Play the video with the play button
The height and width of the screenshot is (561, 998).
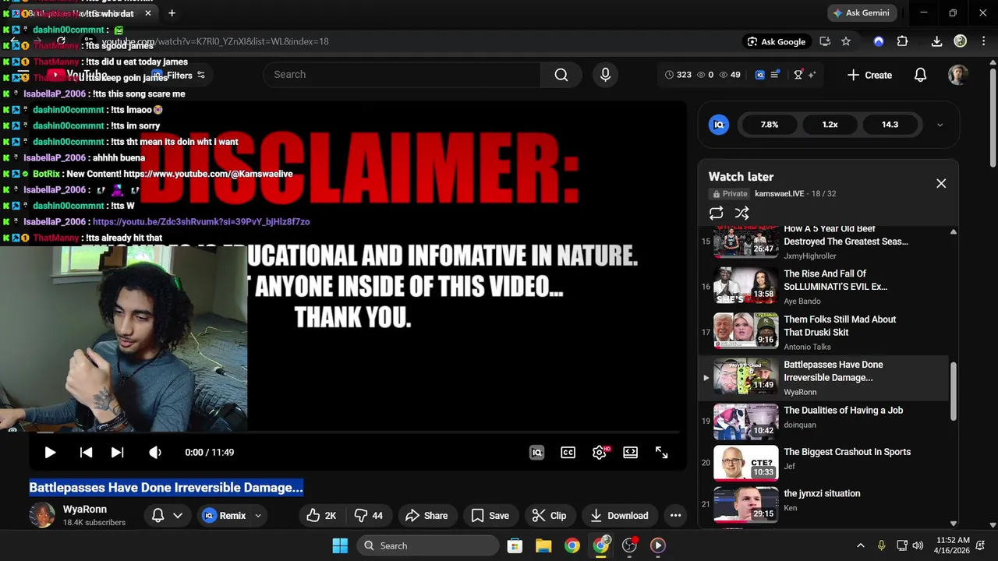[x=50, y=453]
